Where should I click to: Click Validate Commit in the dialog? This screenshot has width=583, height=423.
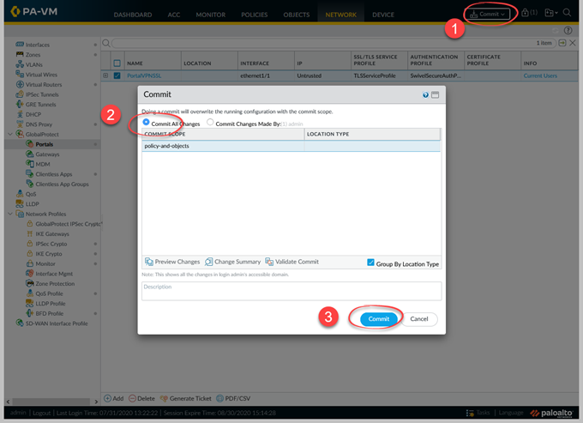(269, 262)
